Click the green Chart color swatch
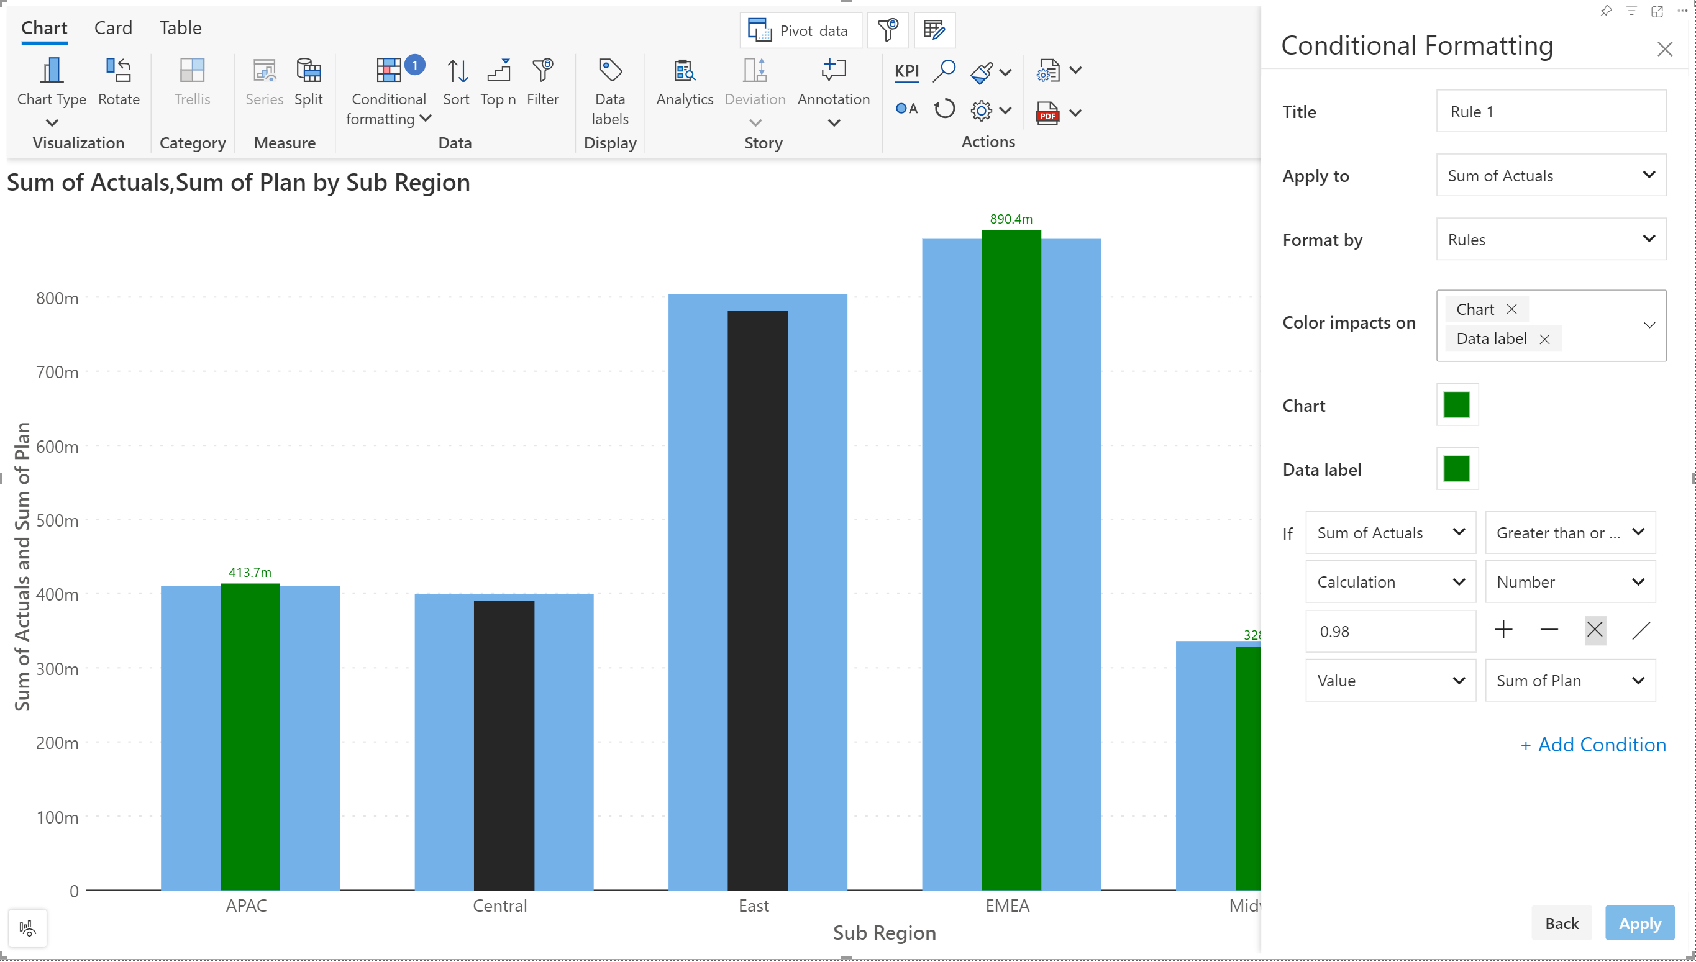This screenshot has height=962, width=1696. coord(1457,404)
